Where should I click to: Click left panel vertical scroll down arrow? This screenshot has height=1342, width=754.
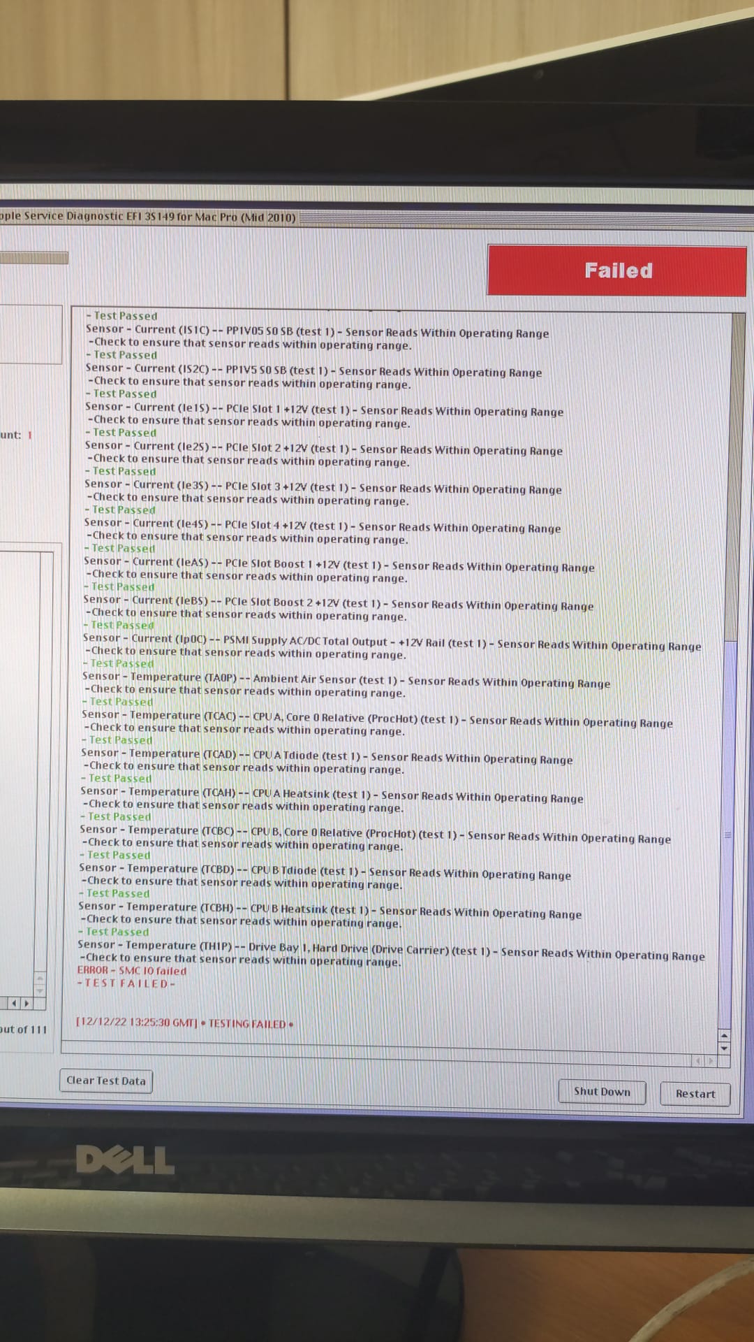coord(40,990)
